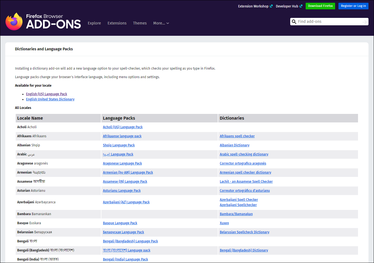This screenshot has width=374, height=263.
Task: Open Asturianu Language Pack
Action: tap(122, 191)
